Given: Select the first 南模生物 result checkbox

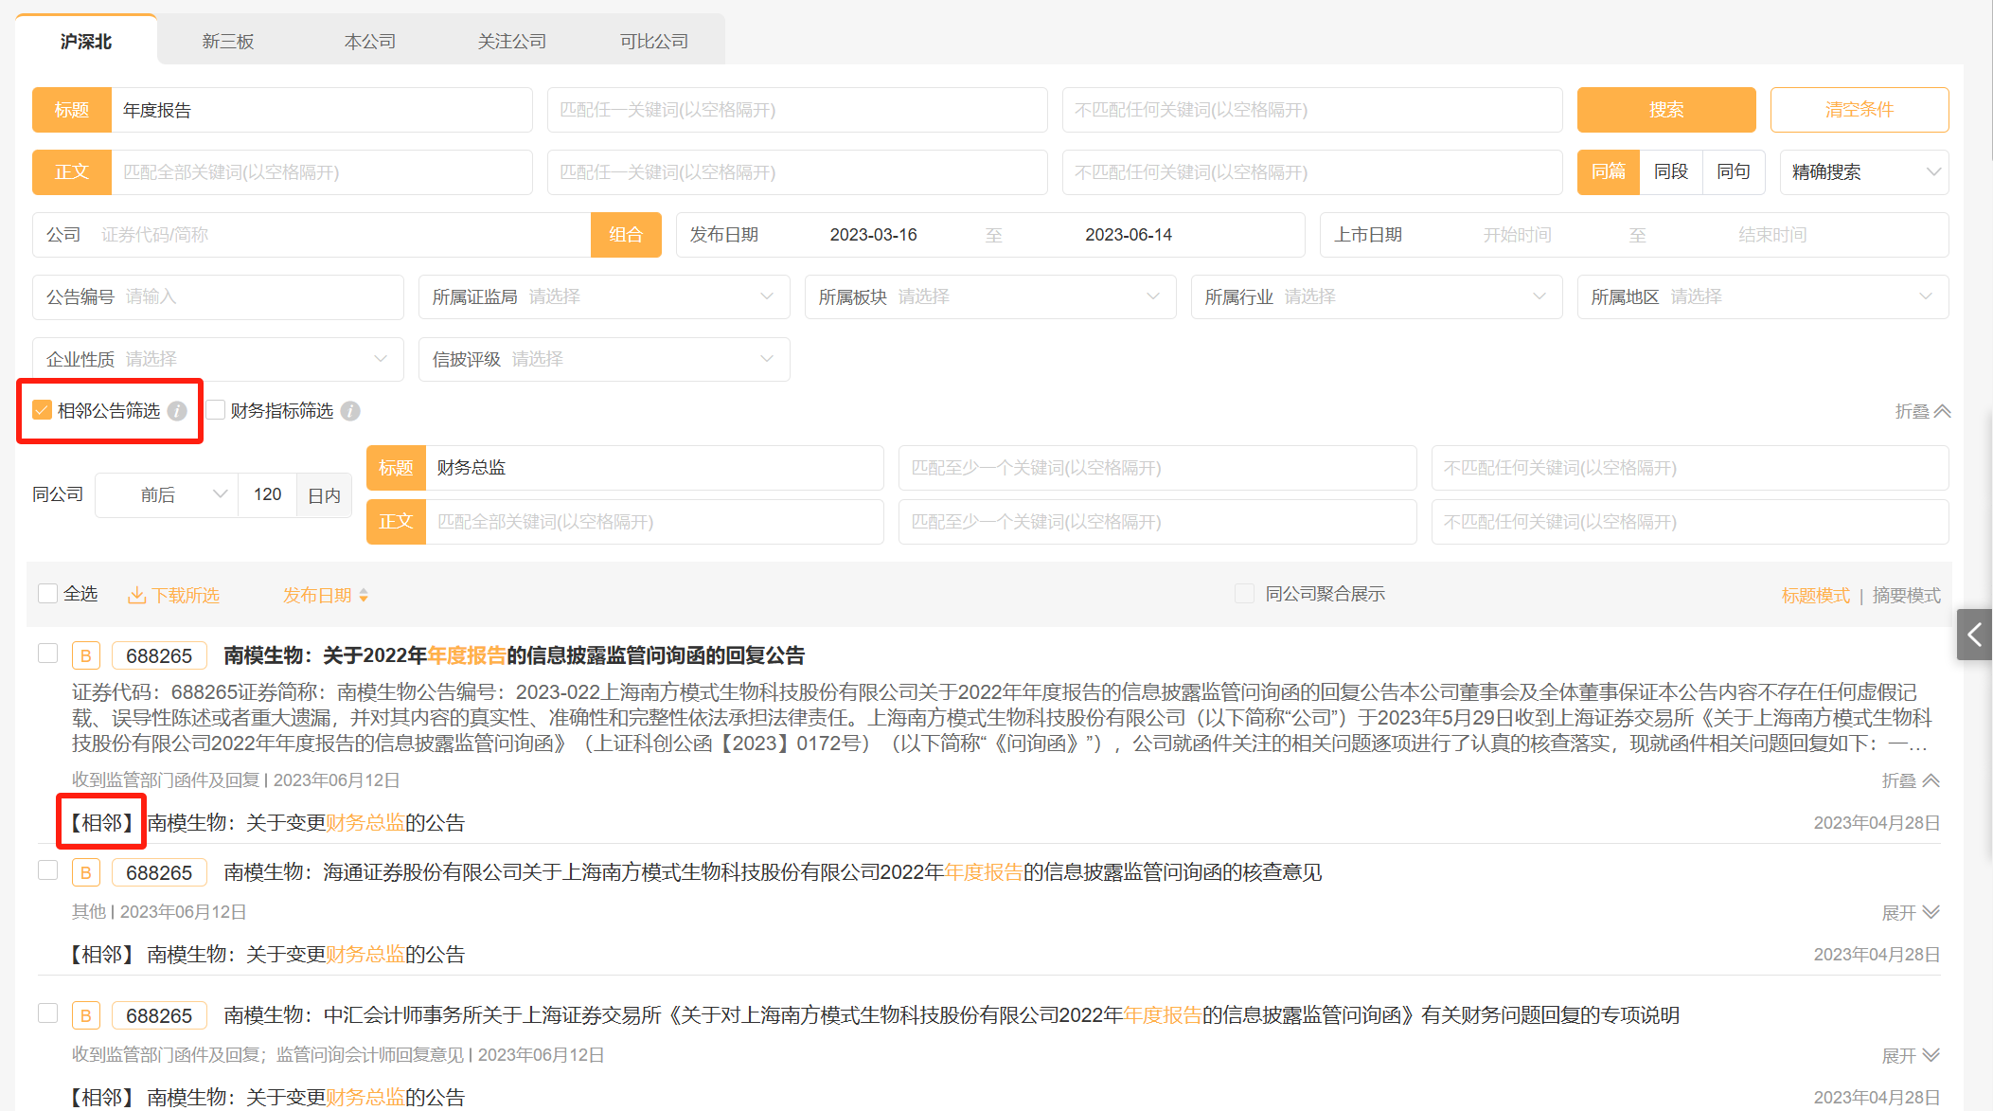Looking at the screenshot, I should [47, 654].
